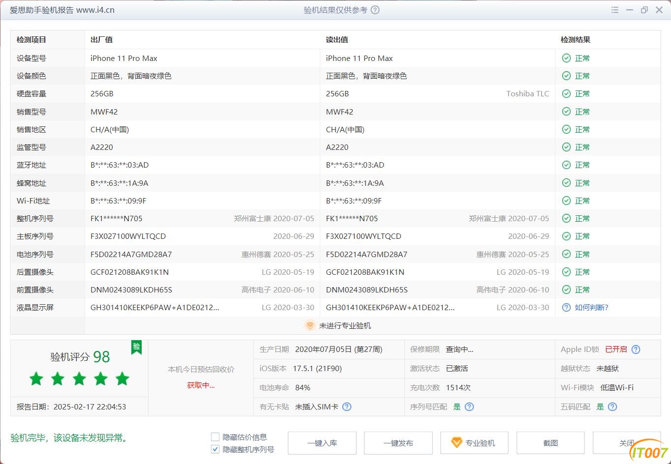Open 如何判断? link
This screenshot has width=671, height=464.
click(x=592, y=307)
